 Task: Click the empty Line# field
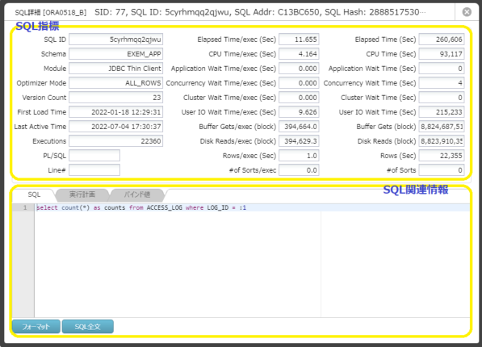tap(94, 170)
